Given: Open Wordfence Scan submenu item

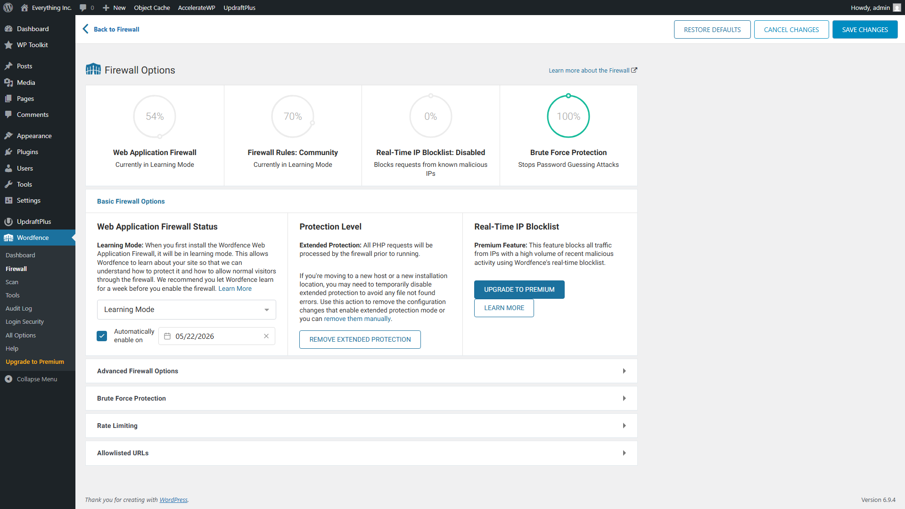Looking at the screenshot, I should [x=12, y=282].
